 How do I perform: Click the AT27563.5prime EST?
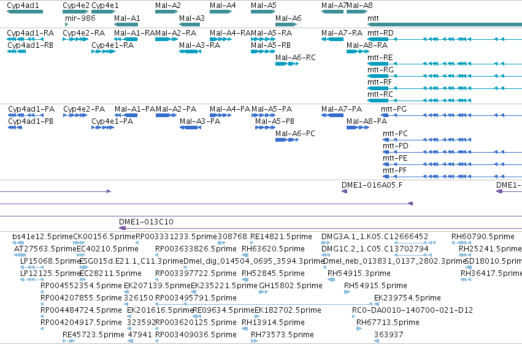click(20, 255)
